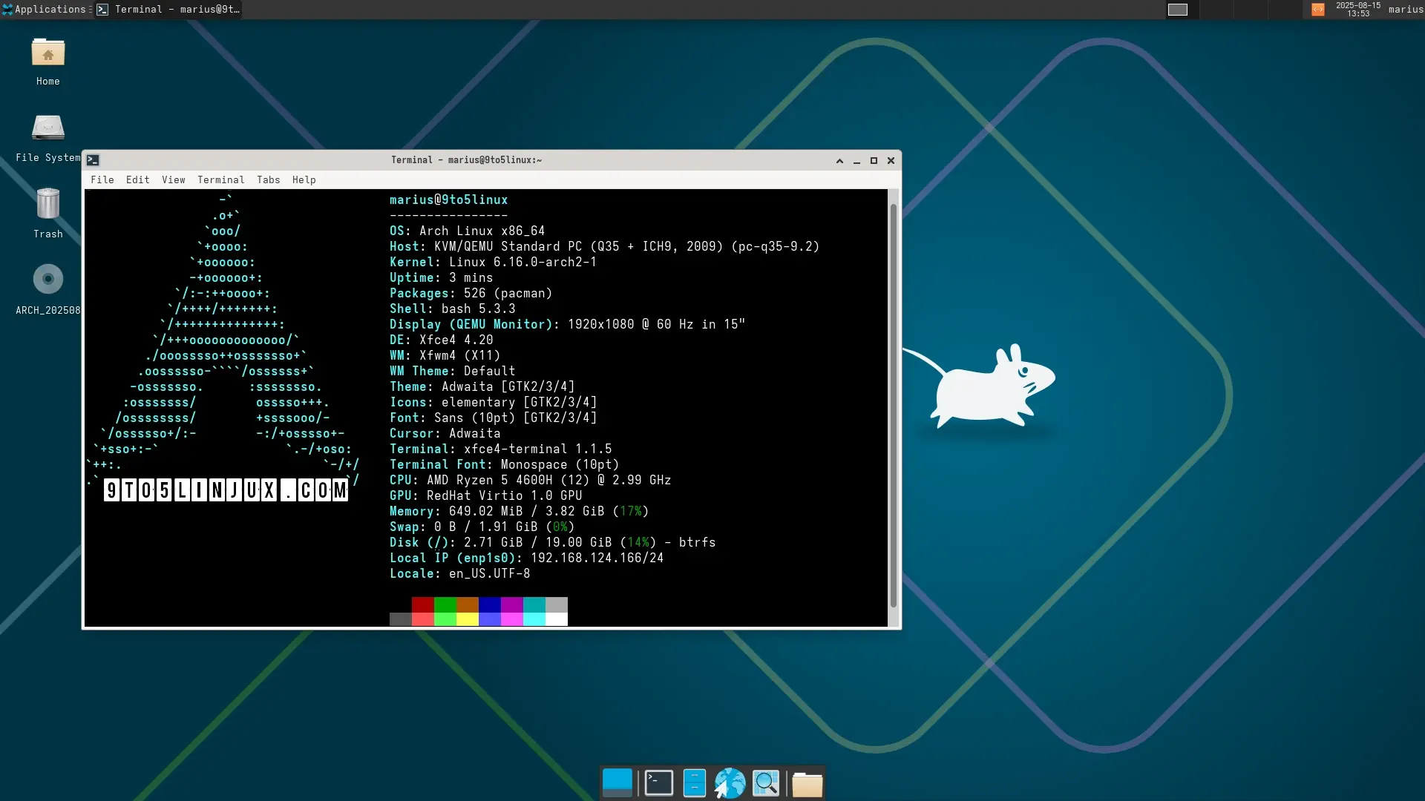Image resolution: width=1425 pixels, height=801 pixels.
Task: Click the terminal vertical scrollbar
Action: point(894,404)
